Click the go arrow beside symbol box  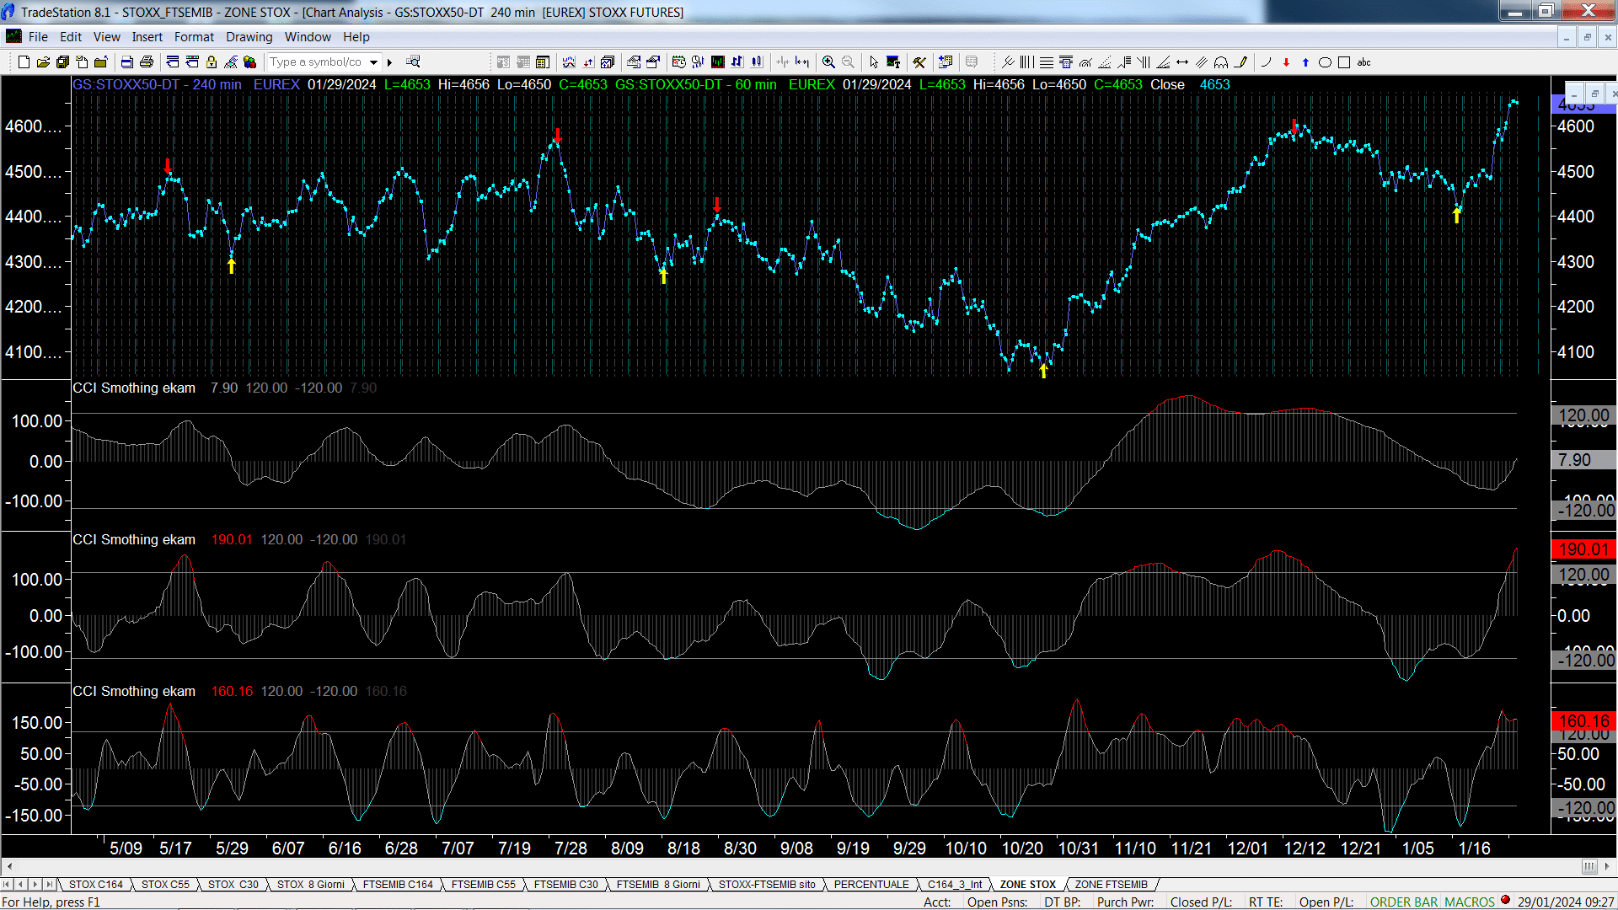click(389, 62)
